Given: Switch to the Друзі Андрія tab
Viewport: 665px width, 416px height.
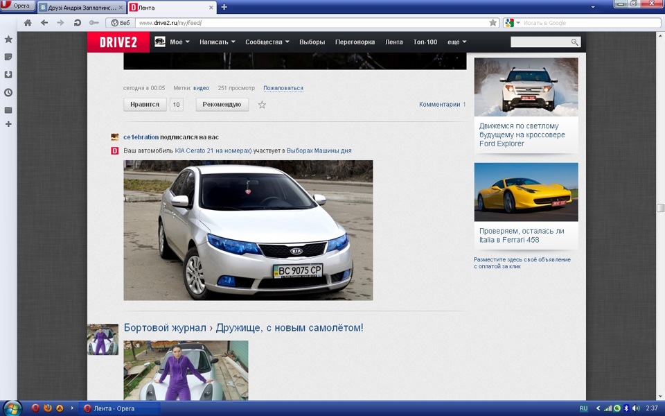Looking at the screenshot, I should point(82,8).
